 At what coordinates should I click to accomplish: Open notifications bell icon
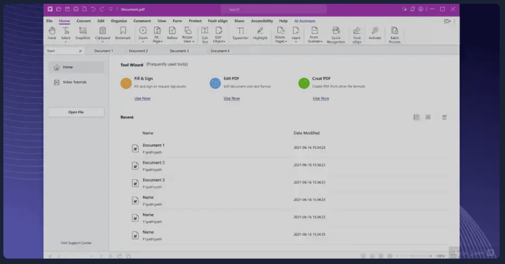413,9
